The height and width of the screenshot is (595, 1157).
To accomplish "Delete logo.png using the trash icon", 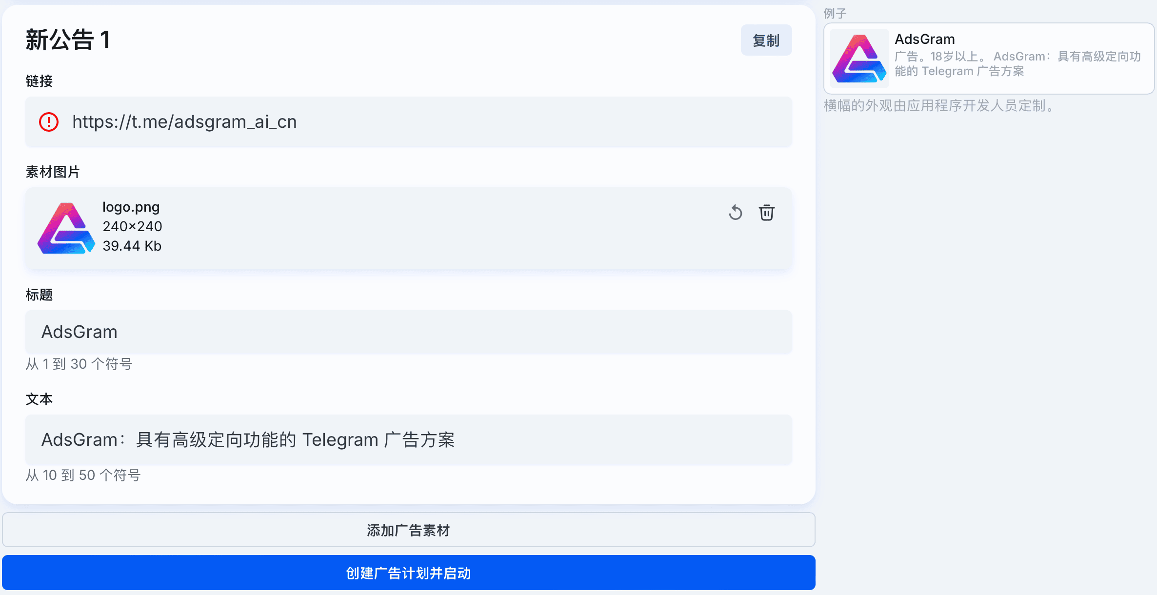I will [765, 213].
